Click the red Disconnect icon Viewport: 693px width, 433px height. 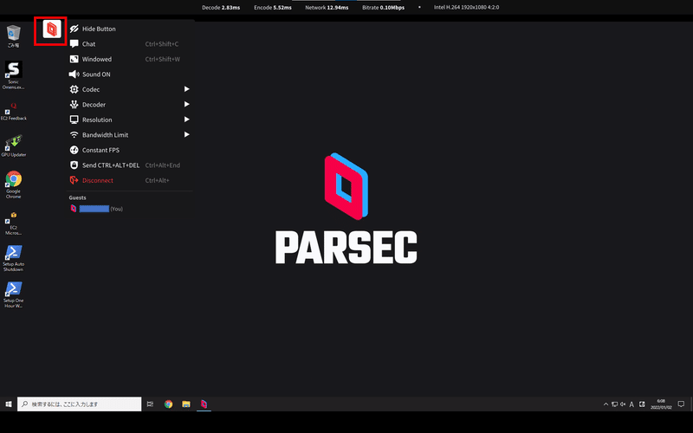[74, 180]
